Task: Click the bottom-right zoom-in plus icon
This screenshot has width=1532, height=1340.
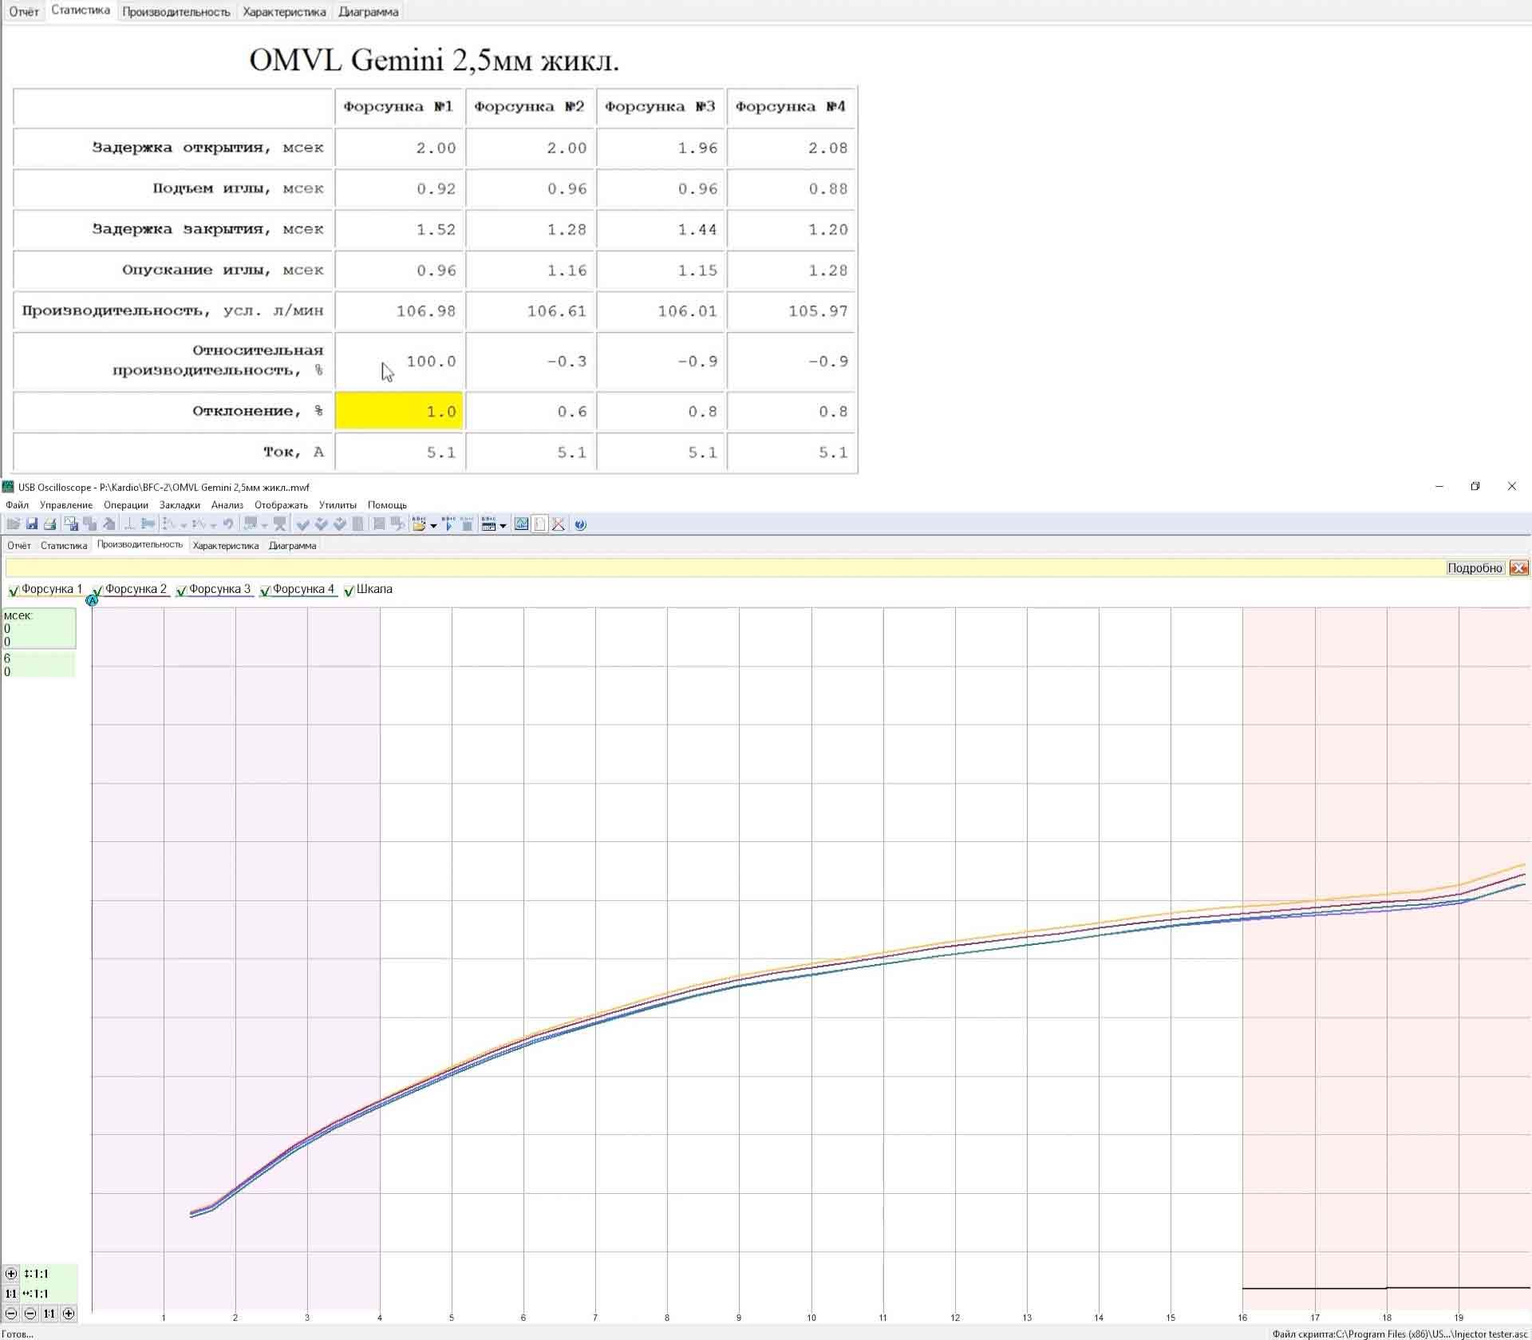Action: [69, 1314]
